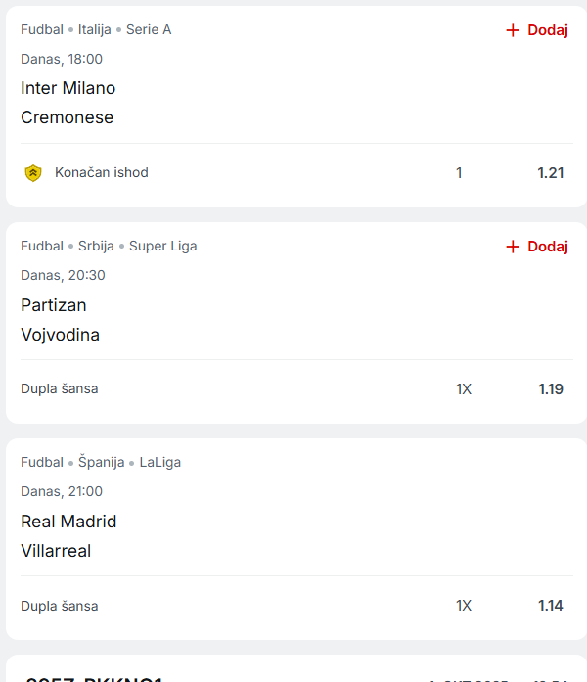Image resolution: width=587 pixels, height=682 pixels.
Task: Click the Super Liga league breadcrumb
Action: tap(162, 246)
